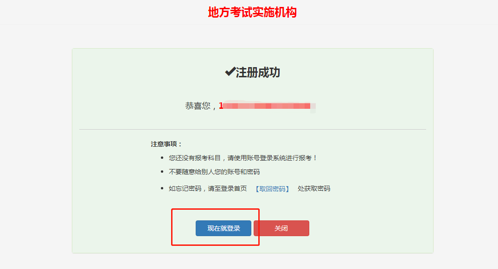The height and width of the screenshot is (269, 498).
Task: Click the 您还没有报考科目 notice line
Action: click(x=243, y=158)
